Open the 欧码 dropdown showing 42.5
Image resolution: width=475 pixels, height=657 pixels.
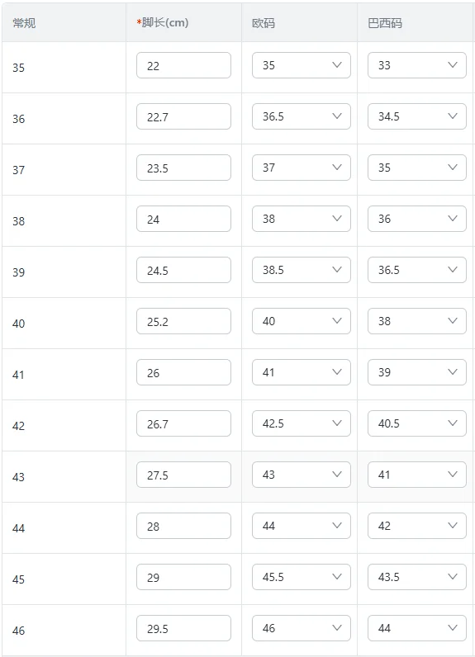coord(301,423)
